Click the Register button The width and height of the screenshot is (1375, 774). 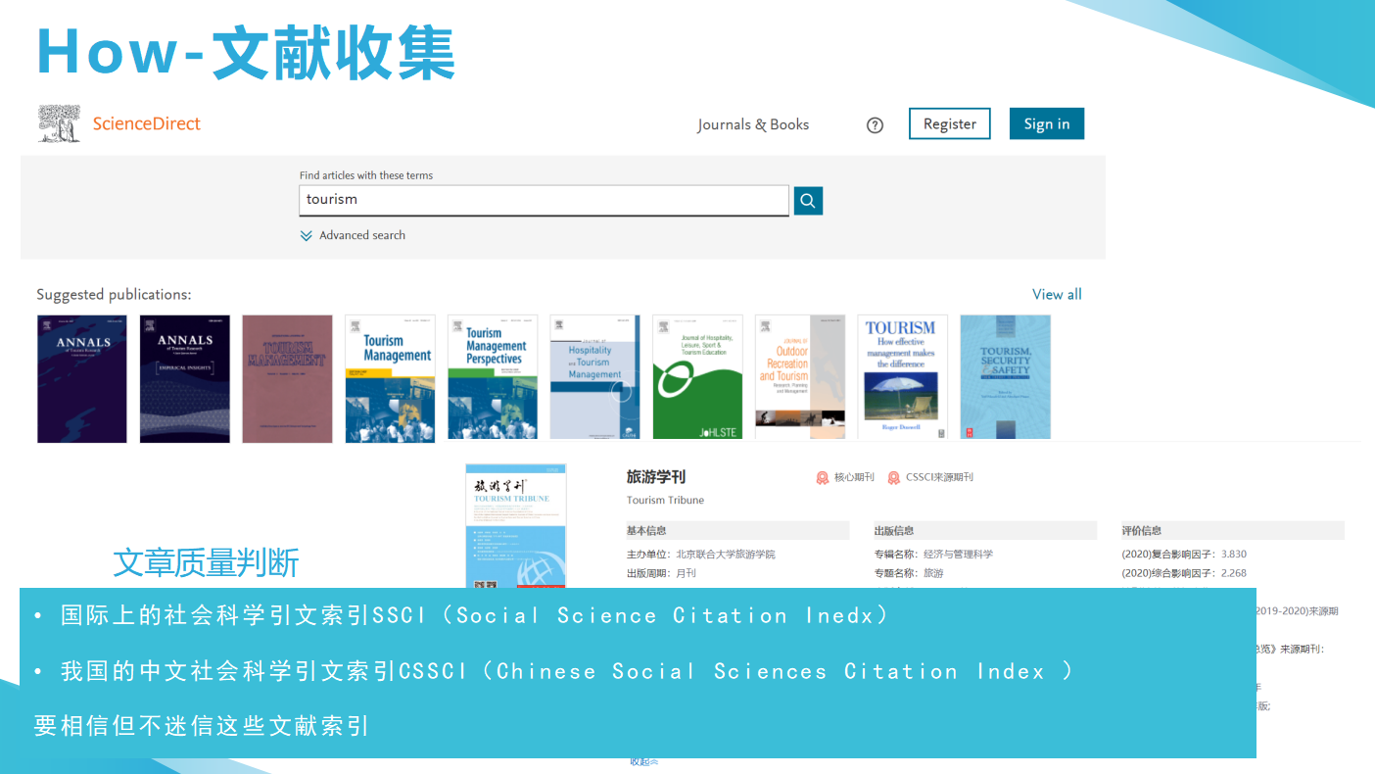[x=950, y=123]
